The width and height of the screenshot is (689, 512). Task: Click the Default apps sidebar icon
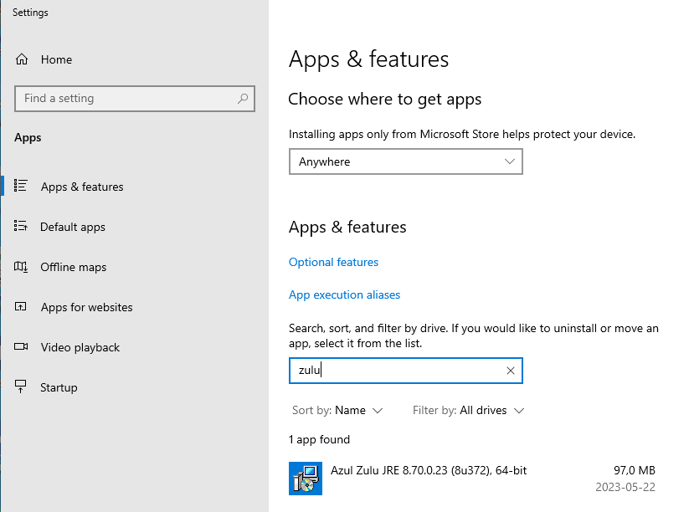pyautogui.click(x=22, y=227)
